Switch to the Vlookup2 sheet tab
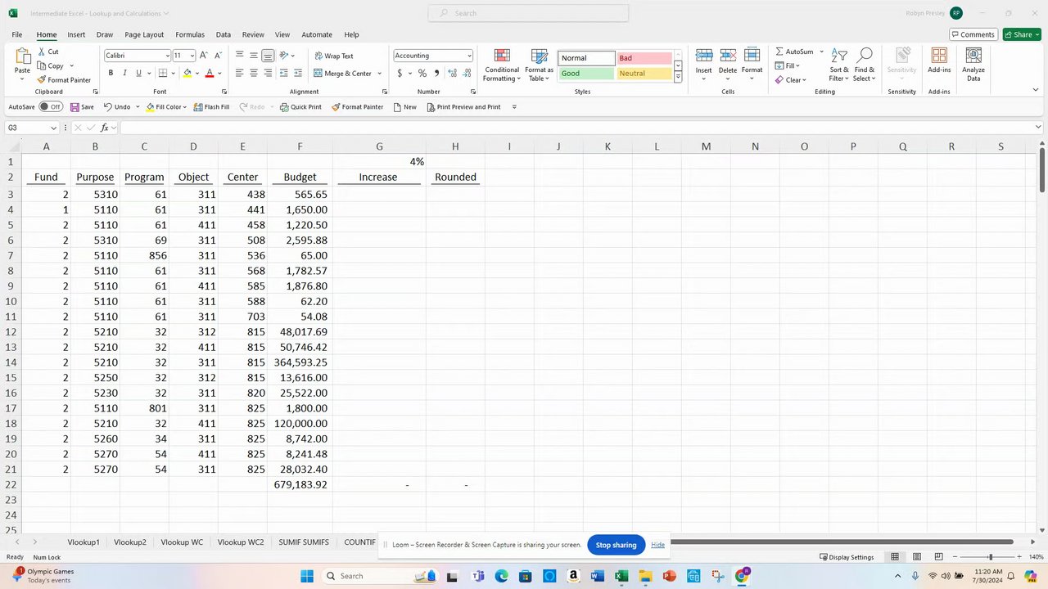The height and width of the screenshot is (589, 1048). 130,542
